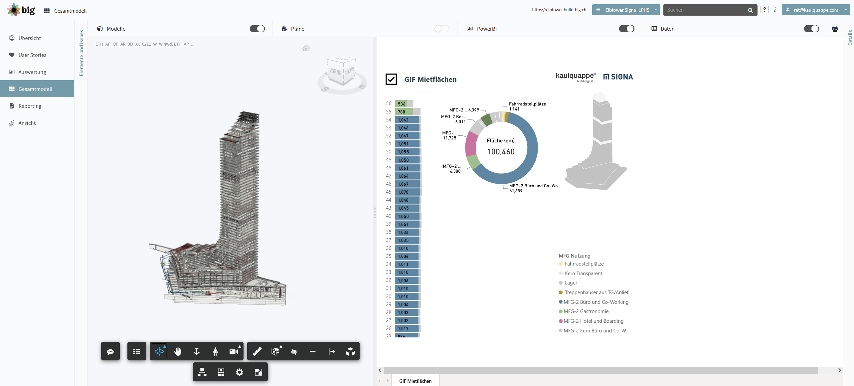Click the Modelle panel label
Viewport: 854px width, 386px height.
[116, 29]
